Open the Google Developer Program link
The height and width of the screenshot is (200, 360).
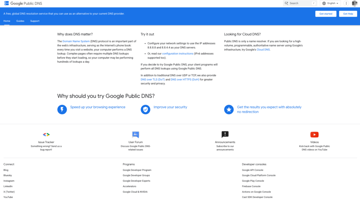(x=137, y=170)
